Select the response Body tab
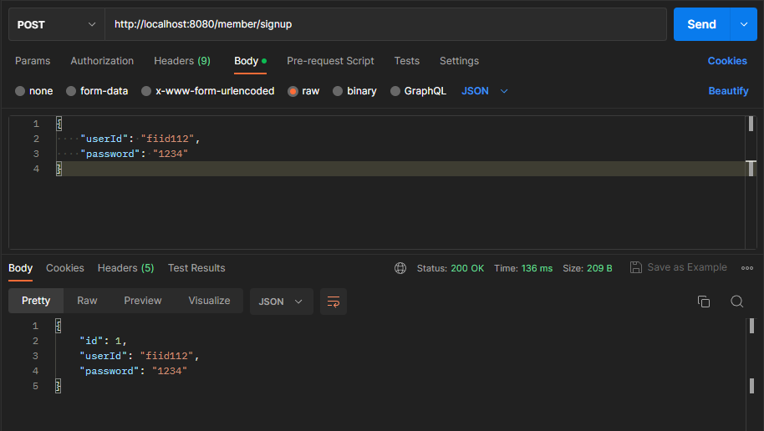This screenshot has height=431, width=764. pos(20,268)
